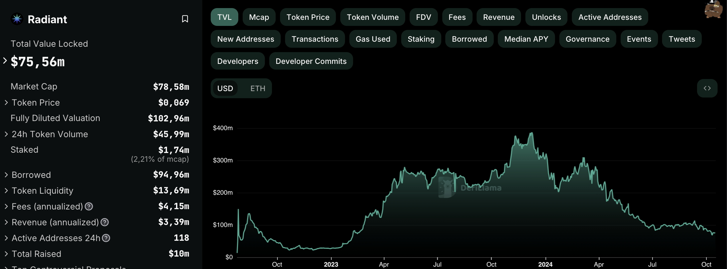Toggle Governance chart metric
This screenshot has width=727, height=269.
[x=588, y=39]
